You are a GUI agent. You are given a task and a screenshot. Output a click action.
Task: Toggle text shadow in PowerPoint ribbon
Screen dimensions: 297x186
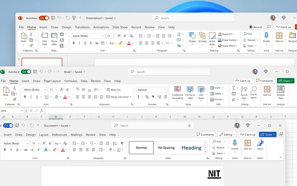coord(91,43)
